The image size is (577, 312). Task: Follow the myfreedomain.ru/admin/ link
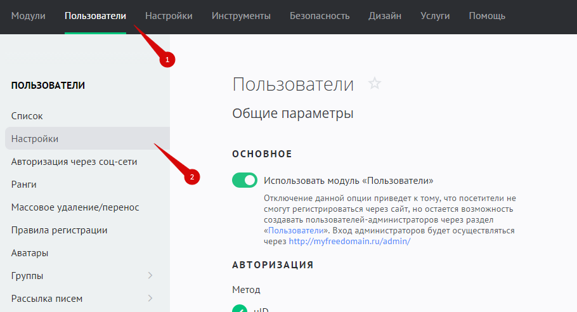[x=349, y=242]
